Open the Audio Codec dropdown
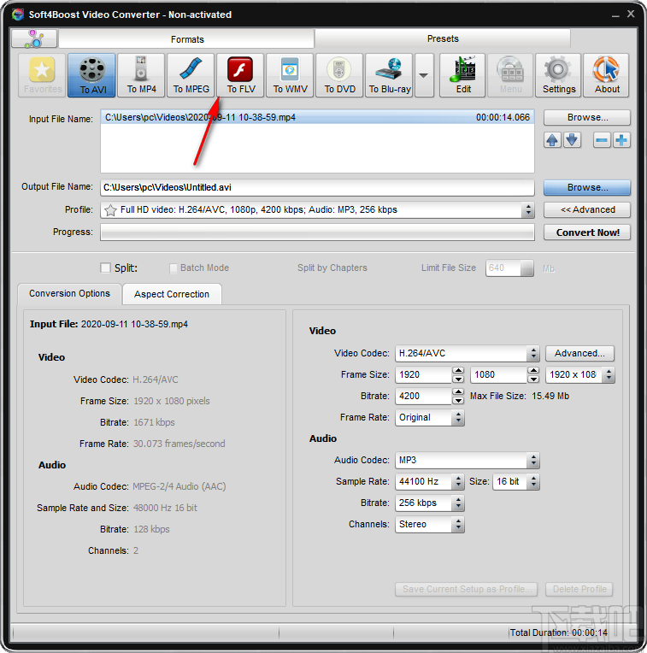647x653 pixels. pyautogui.click(x=533, y=461)
